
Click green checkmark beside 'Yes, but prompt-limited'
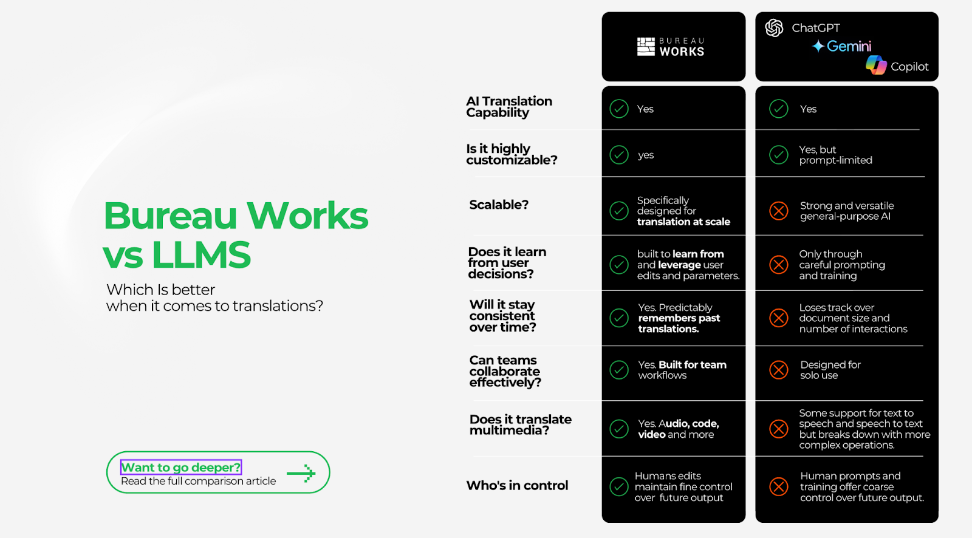(x=779, y=155)
